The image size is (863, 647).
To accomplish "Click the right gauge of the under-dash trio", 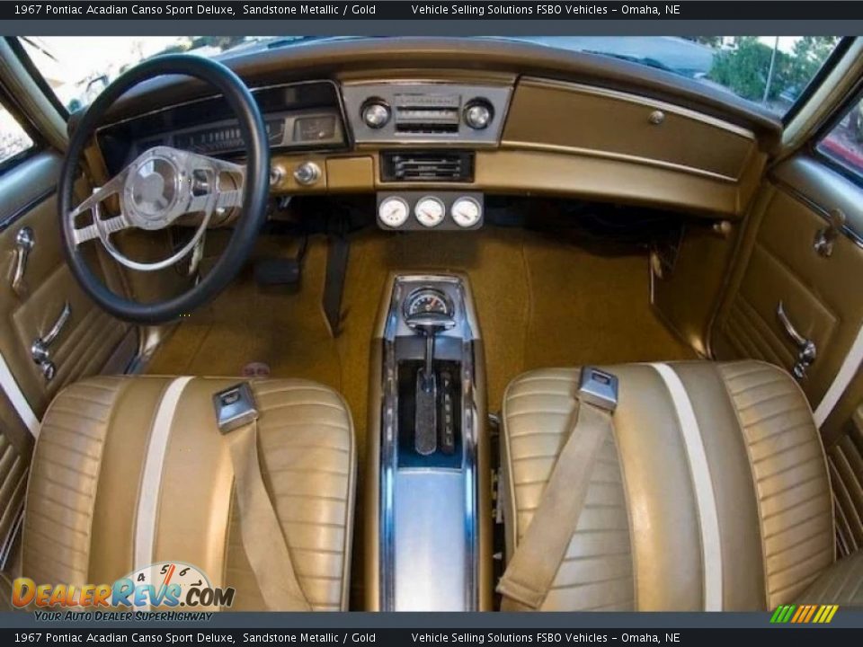I will 466,211.
